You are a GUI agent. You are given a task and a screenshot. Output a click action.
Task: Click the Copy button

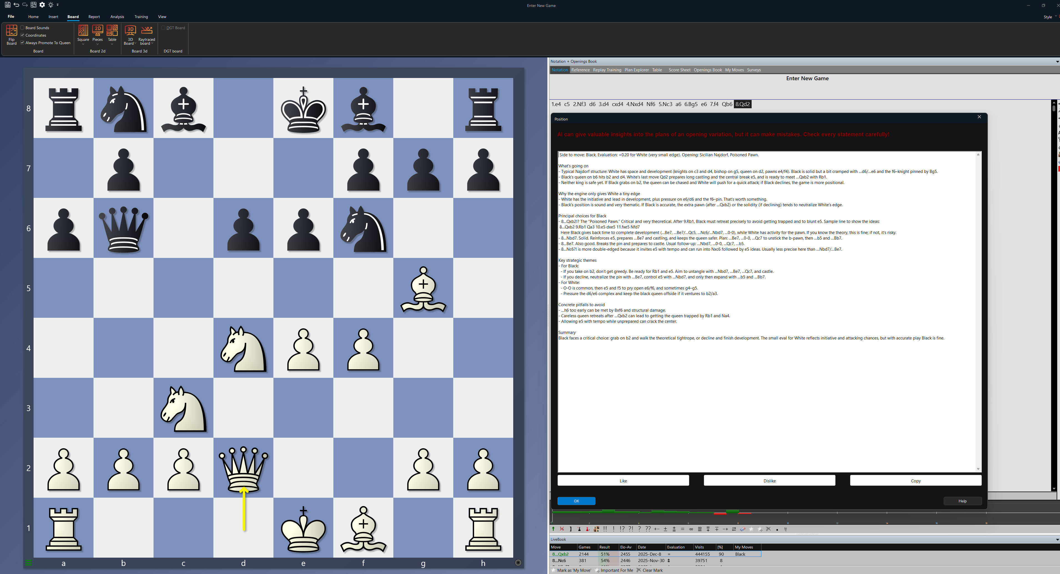[916, 480]
